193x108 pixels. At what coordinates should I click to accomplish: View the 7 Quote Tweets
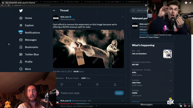72,78
